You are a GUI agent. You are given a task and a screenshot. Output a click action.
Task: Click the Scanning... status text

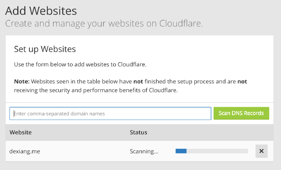click(144, 151)
